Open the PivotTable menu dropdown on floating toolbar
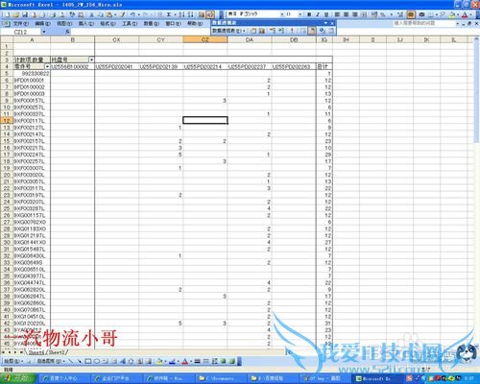The height and width of the screenshot is (384, 480). pos(229,31)
